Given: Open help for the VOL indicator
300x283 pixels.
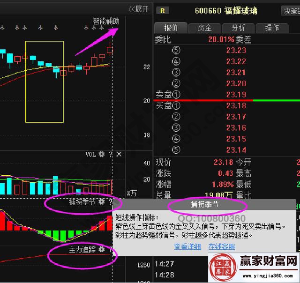Looking at the screenshot, I should coord(111,154).
